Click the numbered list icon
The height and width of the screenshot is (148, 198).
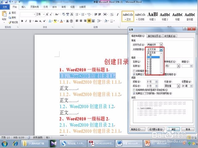coord(83,14)
